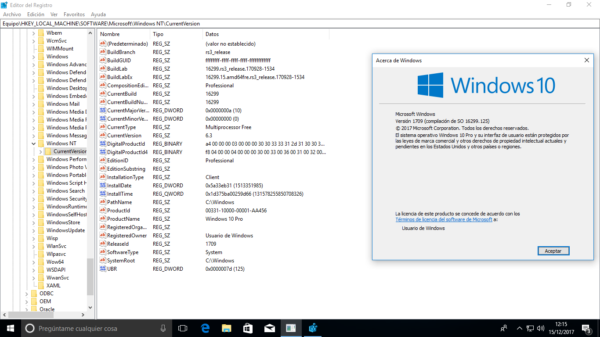Screen dimensions: 600x337
Task: Click the Cortana search box
Action: coord(97,328)
